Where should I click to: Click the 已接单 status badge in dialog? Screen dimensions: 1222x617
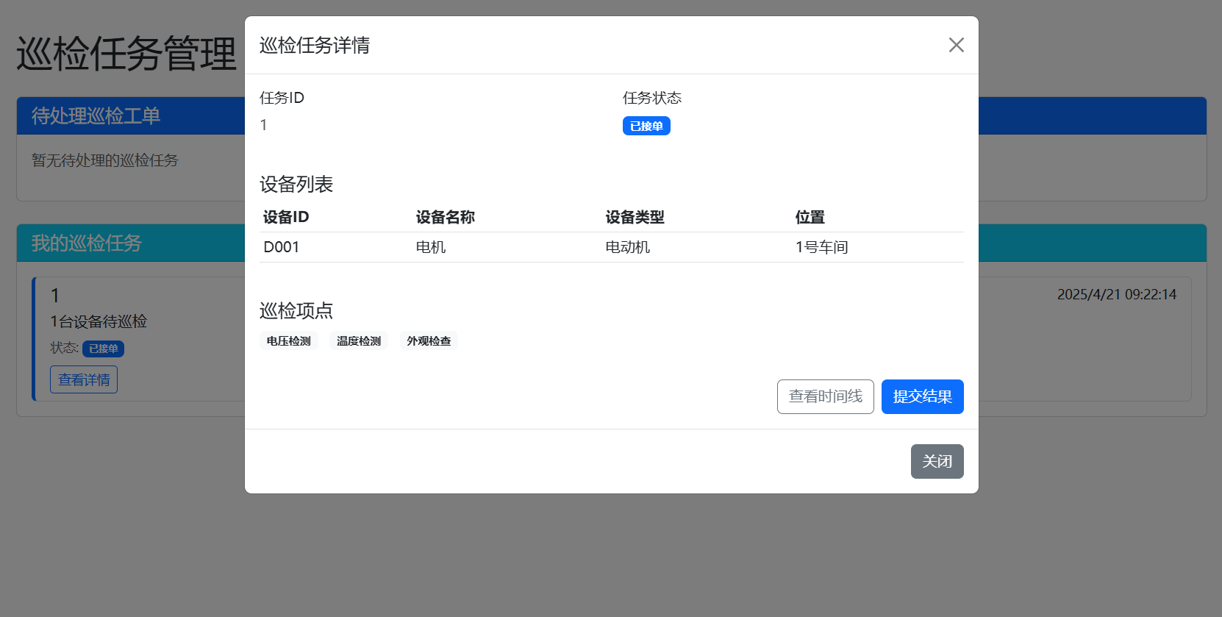point(646,126)
